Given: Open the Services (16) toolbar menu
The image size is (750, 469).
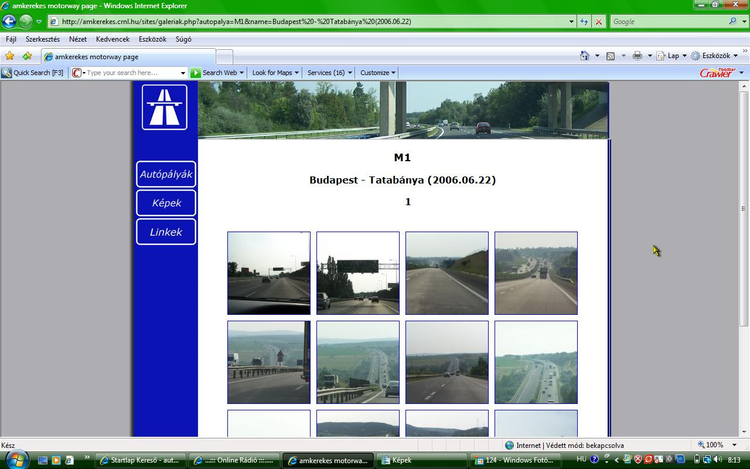Looking at the screenshot, I should [x=330, y=73].
